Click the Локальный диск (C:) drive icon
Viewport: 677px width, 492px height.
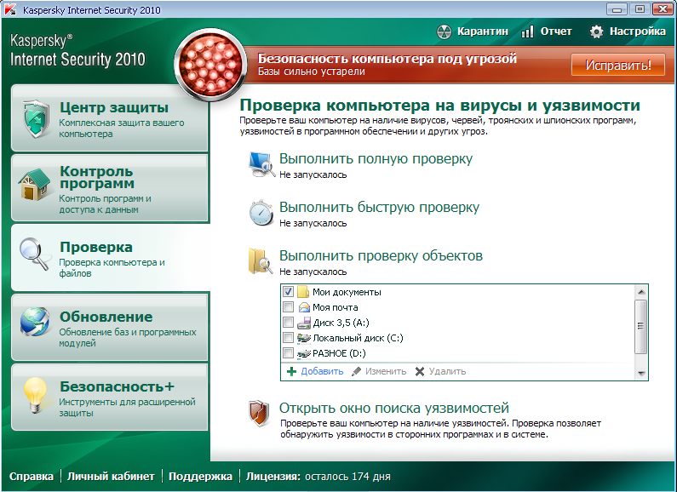[304, 338]
